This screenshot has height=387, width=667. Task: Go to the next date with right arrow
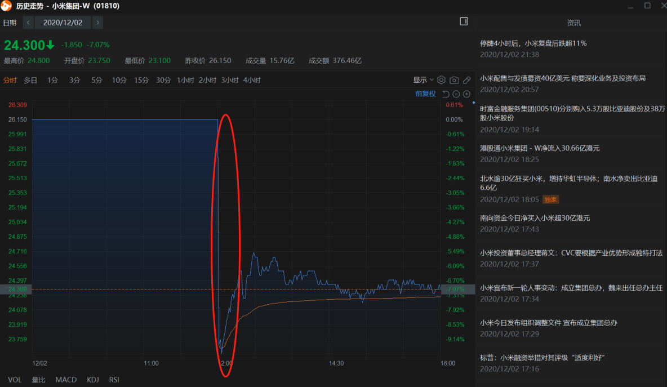[98, 23]
